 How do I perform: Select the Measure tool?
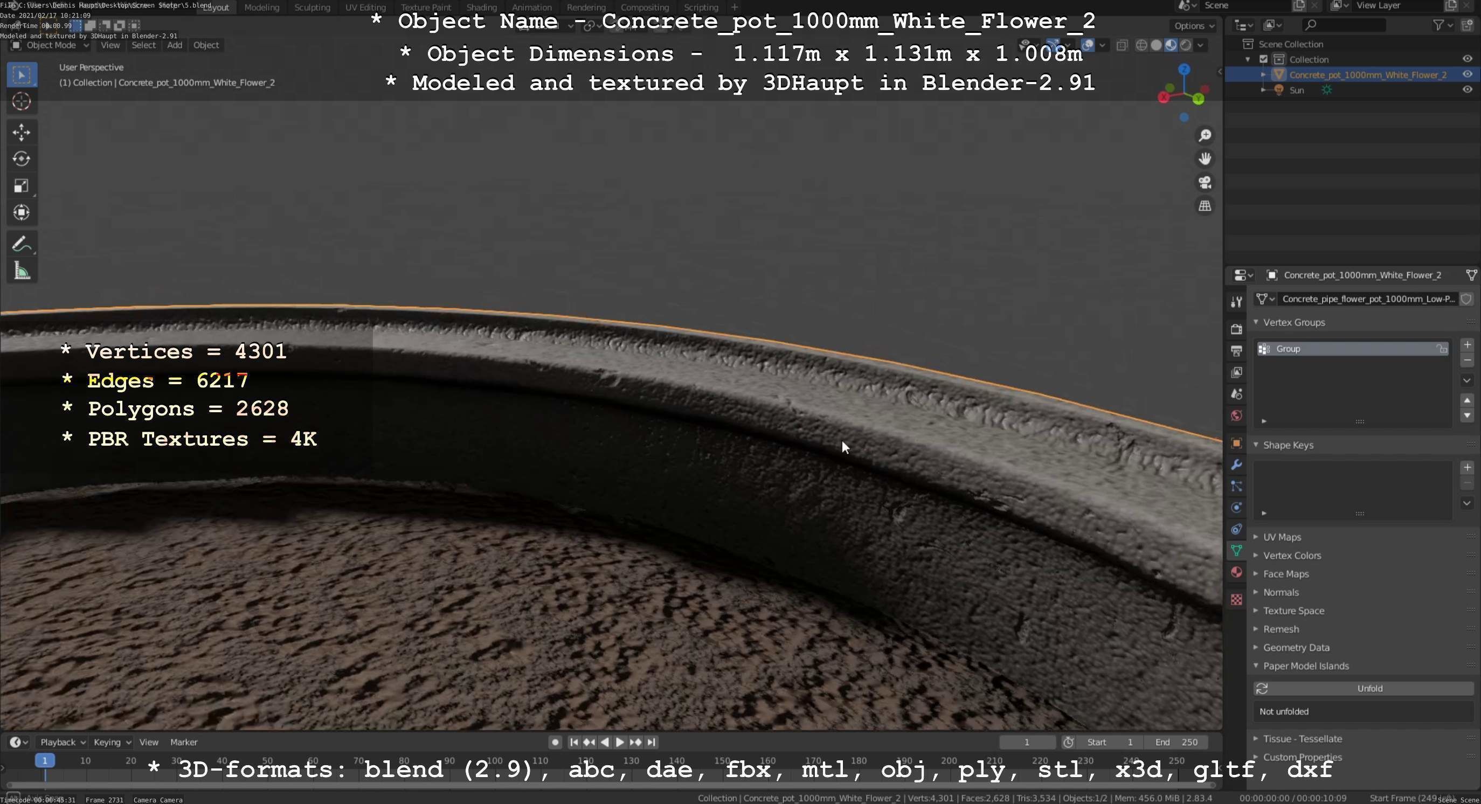coord(22,271)
